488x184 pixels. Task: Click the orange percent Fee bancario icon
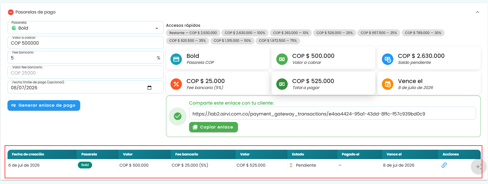point(176,84)
